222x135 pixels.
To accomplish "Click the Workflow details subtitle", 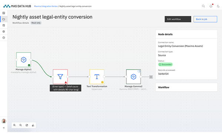I will click(21, 23).
